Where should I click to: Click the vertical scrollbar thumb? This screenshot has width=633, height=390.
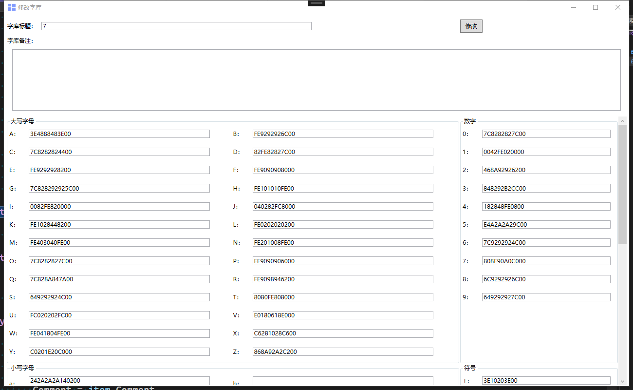622,184
